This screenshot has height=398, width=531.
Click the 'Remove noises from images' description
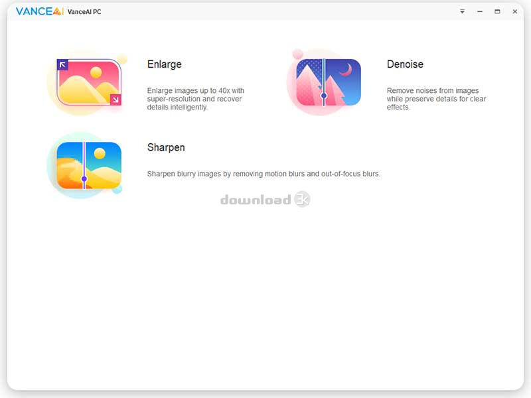point(436,99)
